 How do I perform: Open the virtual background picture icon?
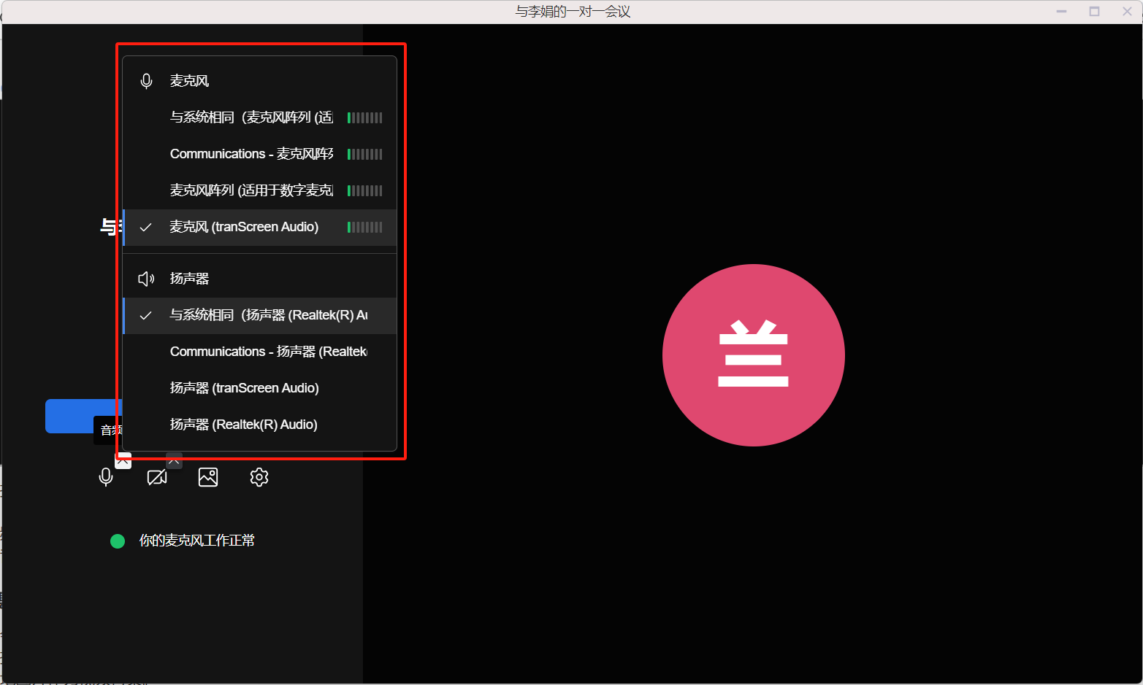[208, 477]
